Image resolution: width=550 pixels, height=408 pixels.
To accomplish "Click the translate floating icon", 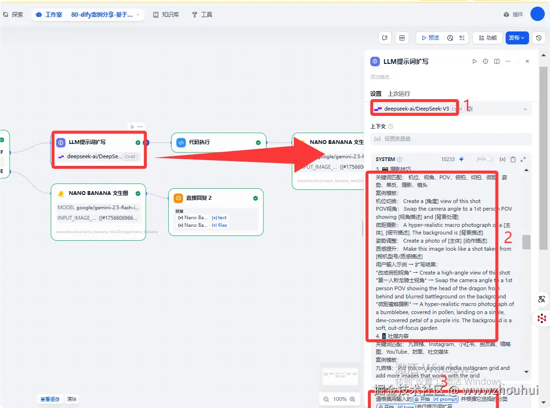I will 541,299.
